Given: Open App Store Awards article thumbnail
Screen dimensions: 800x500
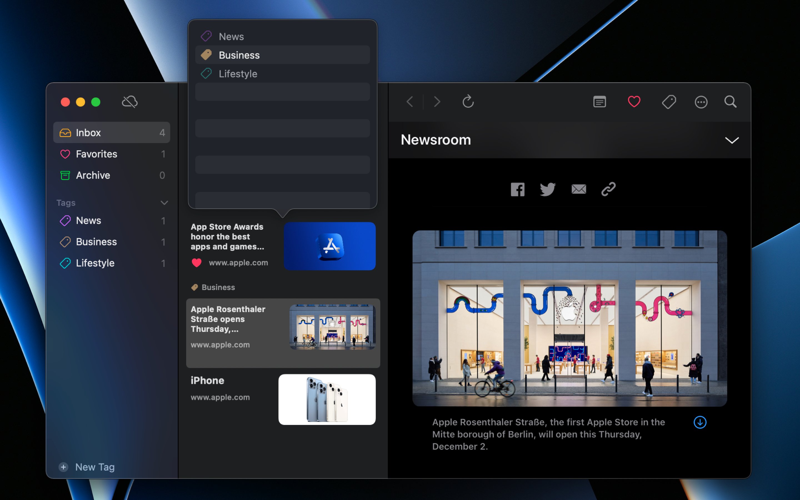Looking at the screenshot, I should (x=329, y=246).
